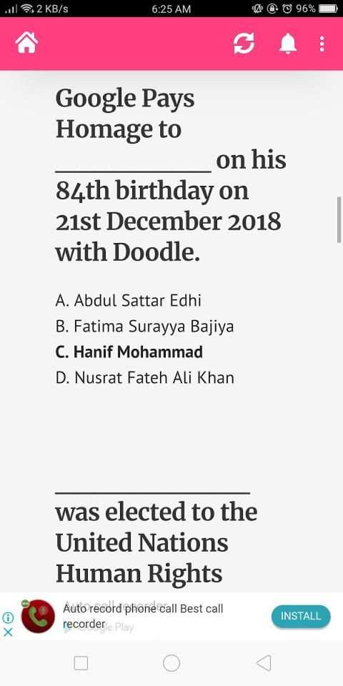Click the page scrollbar thumb
The height and width of the screenshot is (686, 343).
pyautogui.click(x=339, y=219)
